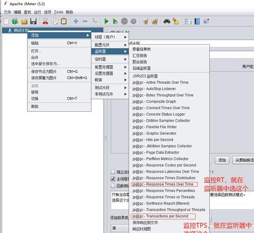The image size is (254, 233).
Task: Open the Plugins Manager icon
Action: coord(206,21)
